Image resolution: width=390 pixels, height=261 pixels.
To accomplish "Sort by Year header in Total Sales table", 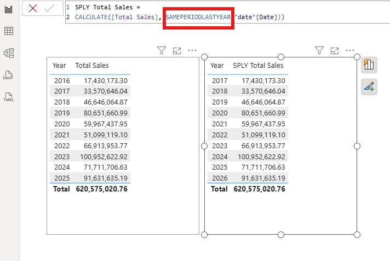I will pos(59,65).
